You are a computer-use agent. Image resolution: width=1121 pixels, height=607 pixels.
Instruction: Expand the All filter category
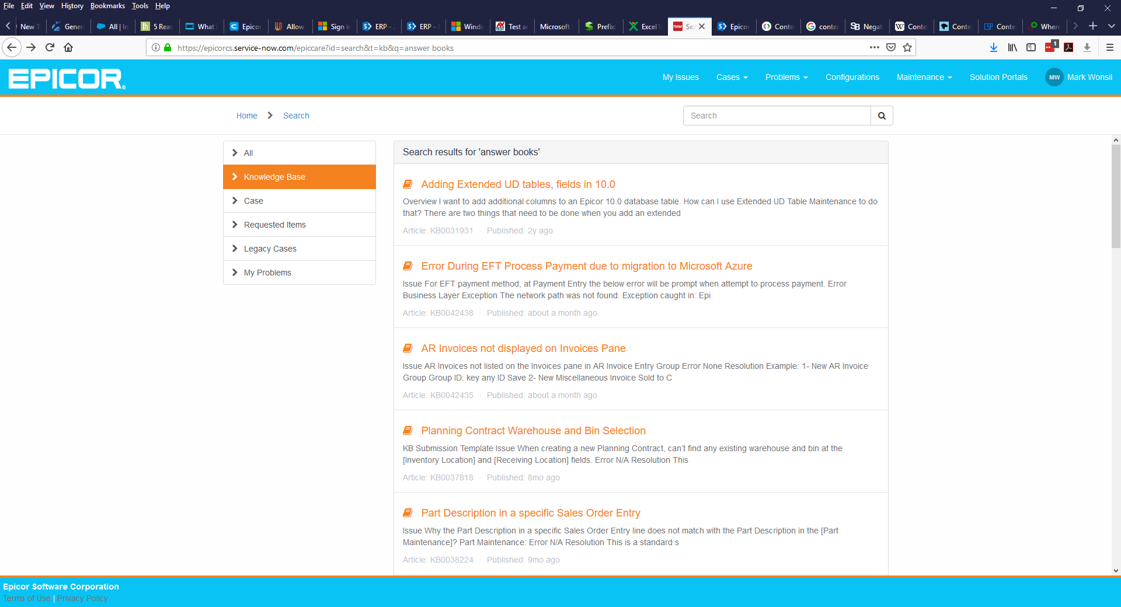(300, 153)
